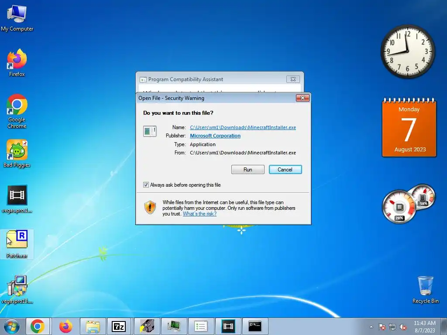Click the network status tray icon

392,327
